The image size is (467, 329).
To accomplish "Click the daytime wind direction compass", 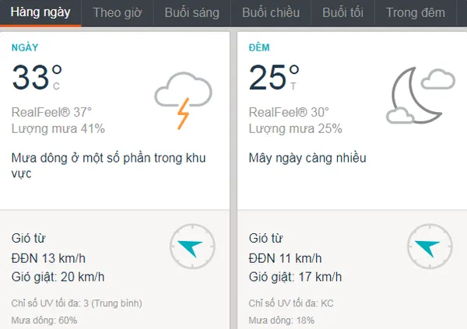I will pyautogui.click(x=190, y=248).
